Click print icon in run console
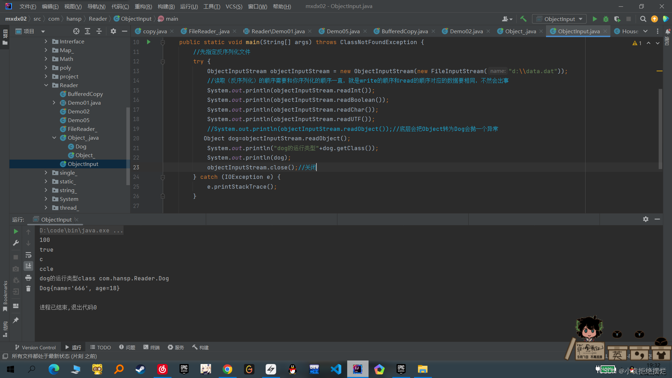The height and width of the screenshot is (378, 672). click(x=28, y=278)
